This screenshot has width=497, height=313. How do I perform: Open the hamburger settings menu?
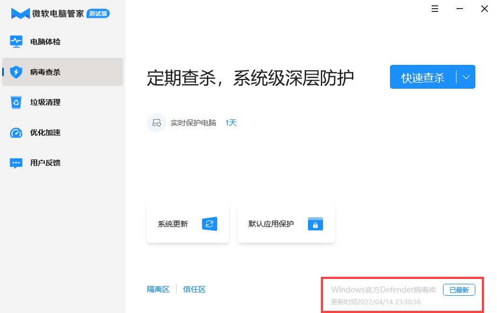pyautogui.click(x=435, y=9)
